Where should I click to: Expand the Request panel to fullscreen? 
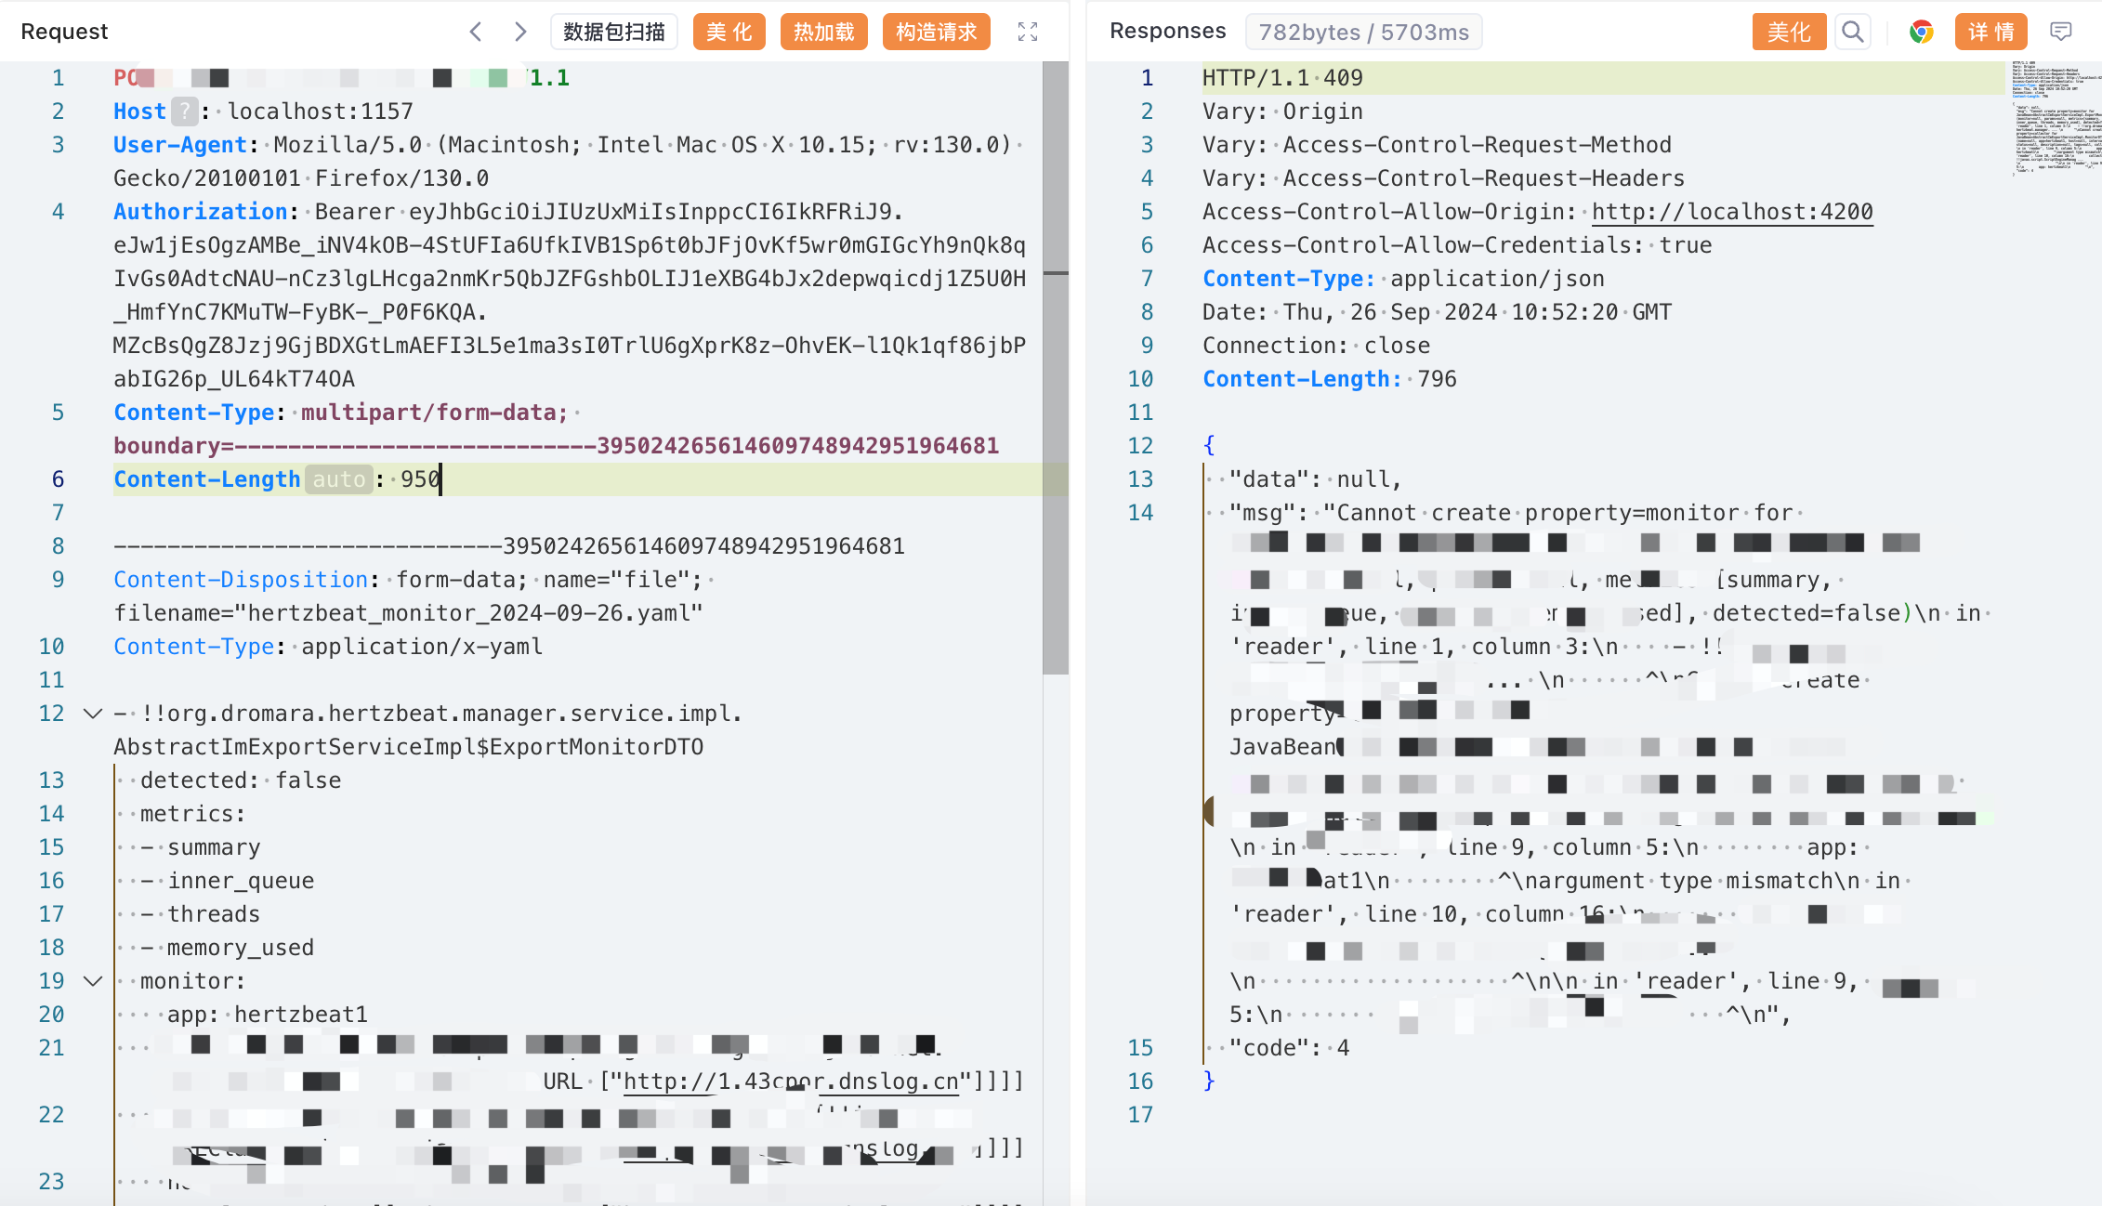tap(1027, 32)
